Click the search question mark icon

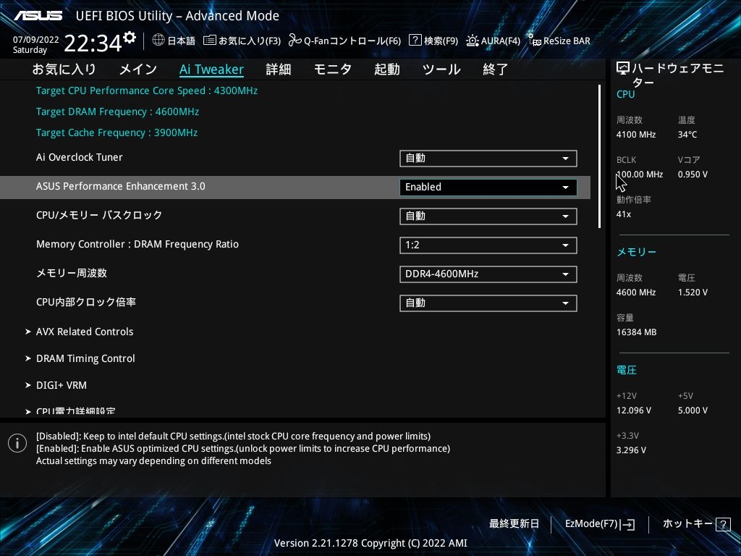415,41
